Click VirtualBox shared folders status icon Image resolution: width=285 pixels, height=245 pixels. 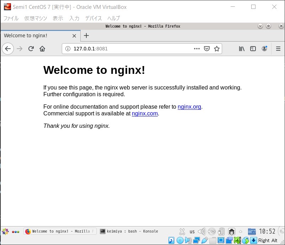pos(213,240)
